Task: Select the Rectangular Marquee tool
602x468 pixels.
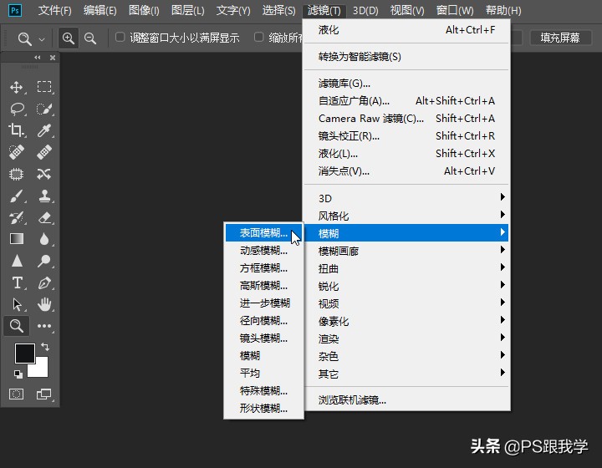Action: pos(44,87)
